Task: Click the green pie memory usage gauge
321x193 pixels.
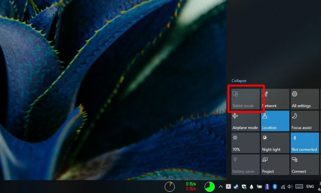Action: [209, 187]
